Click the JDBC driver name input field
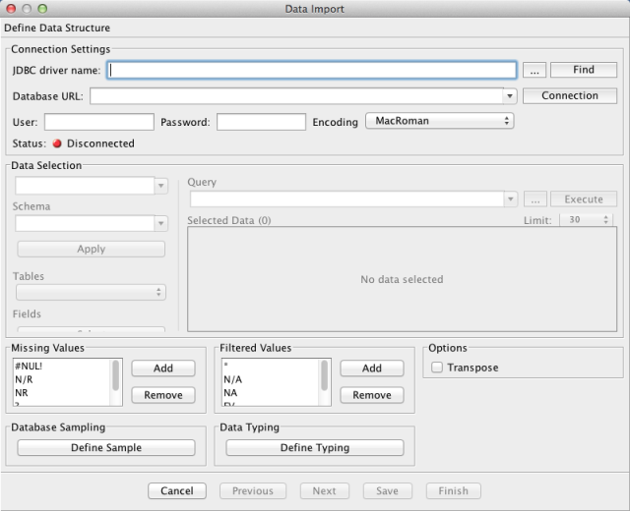The image size is (630, 511). click(x=311, y=70)
